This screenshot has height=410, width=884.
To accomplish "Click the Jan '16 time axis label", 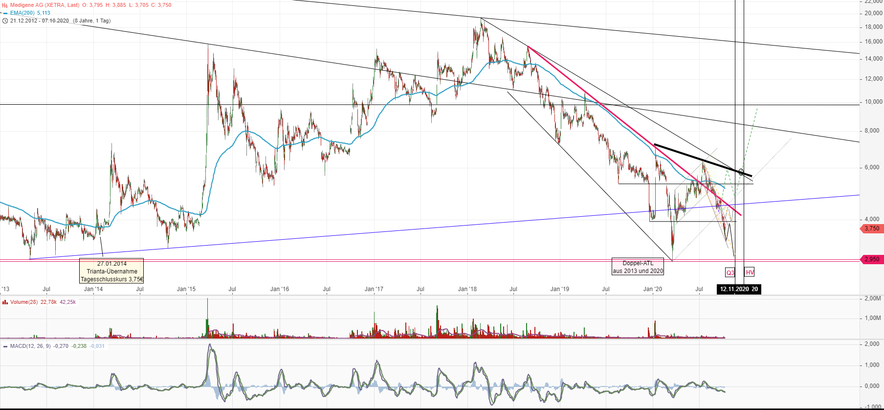I will (280, 289).
